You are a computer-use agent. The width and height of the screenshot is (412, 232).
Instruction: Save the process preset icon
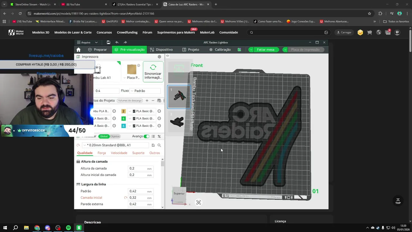tap(153, 145)
